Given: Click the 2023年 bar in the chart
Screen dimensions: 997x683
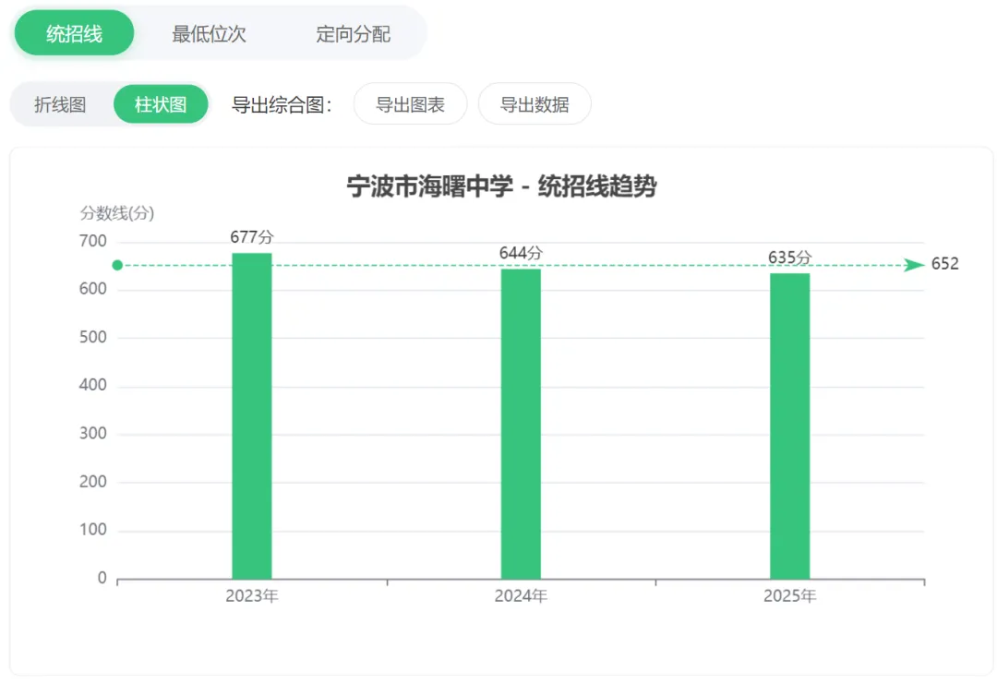Looking at the screenshot, I should 252,416.
